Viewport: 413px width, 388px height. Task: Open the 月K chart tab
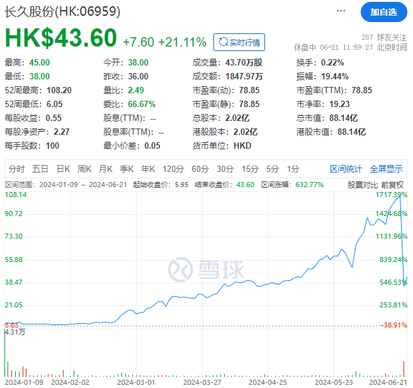[106, 169]
